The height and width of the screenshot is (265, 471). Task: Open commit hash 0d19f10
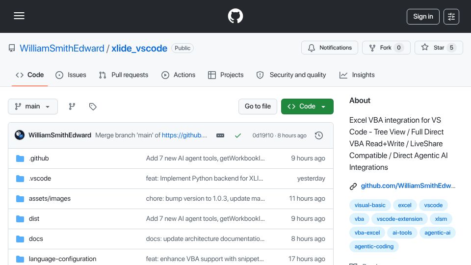click(x=263, y=135)
